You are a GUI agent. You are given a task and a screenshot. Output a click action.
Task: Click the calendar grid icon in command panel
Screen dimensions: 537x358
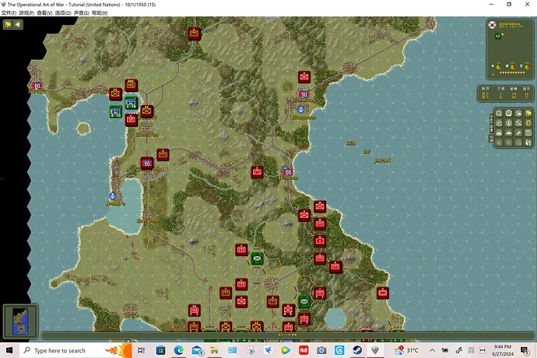528,133
